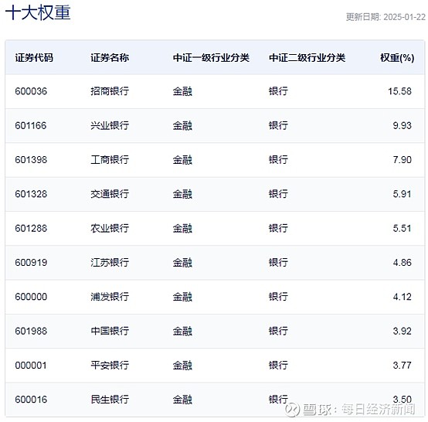Select the name 平安银行

point(110,365)
